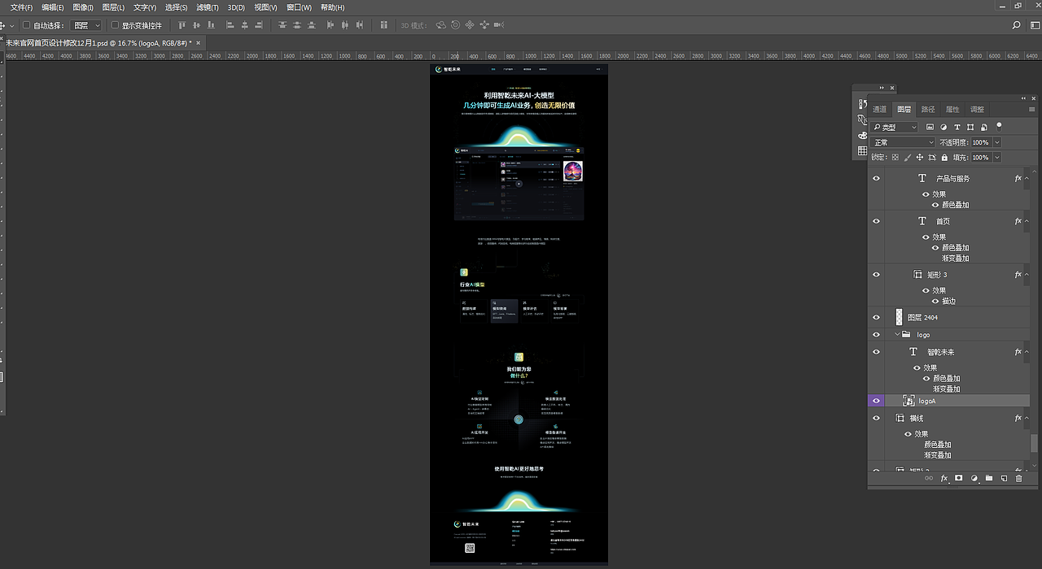Click the opacity 100% value field
Screen dimensions: 1042x569
point(980,142)
